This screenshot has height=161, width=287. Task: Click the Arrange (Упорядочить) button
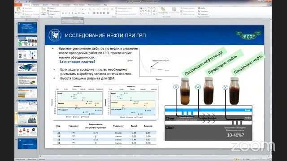(x=163, y=11)
